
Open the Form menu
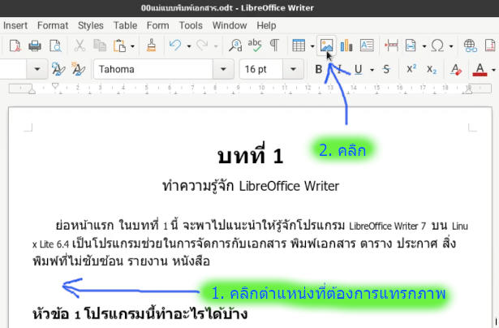(158, 25)
